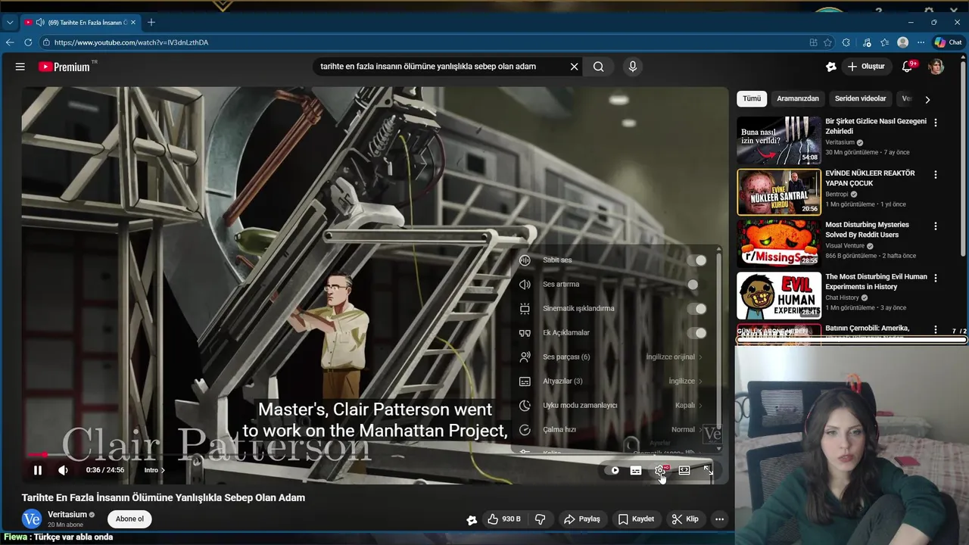This screenshot has height=545, width=969.
Task: Open the notifications bell showing 9+
Action: (907, 67)
